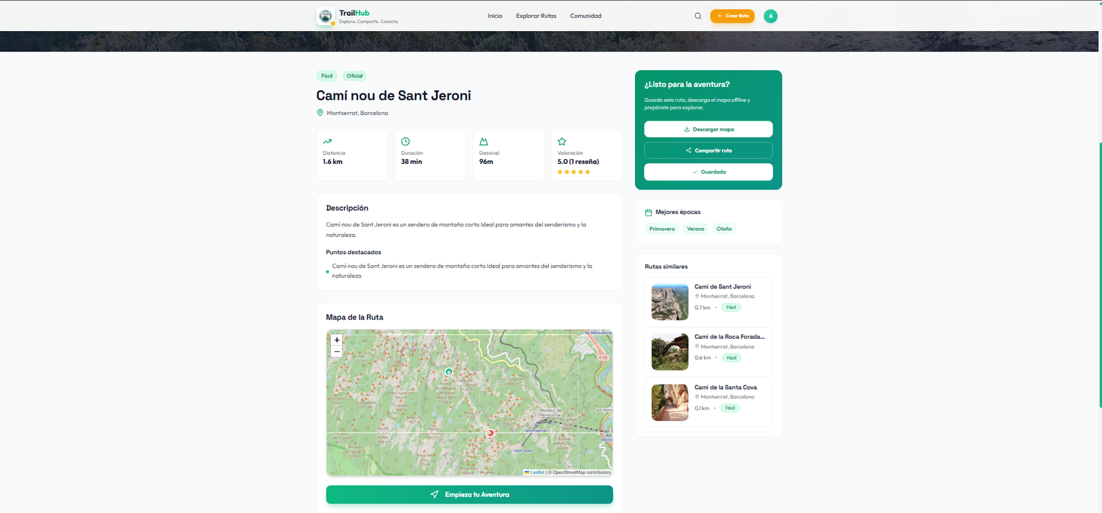Click the Fácil difficulty tag under header
The width and height of the screenshot is (1102, 513).
pos(327,76)
